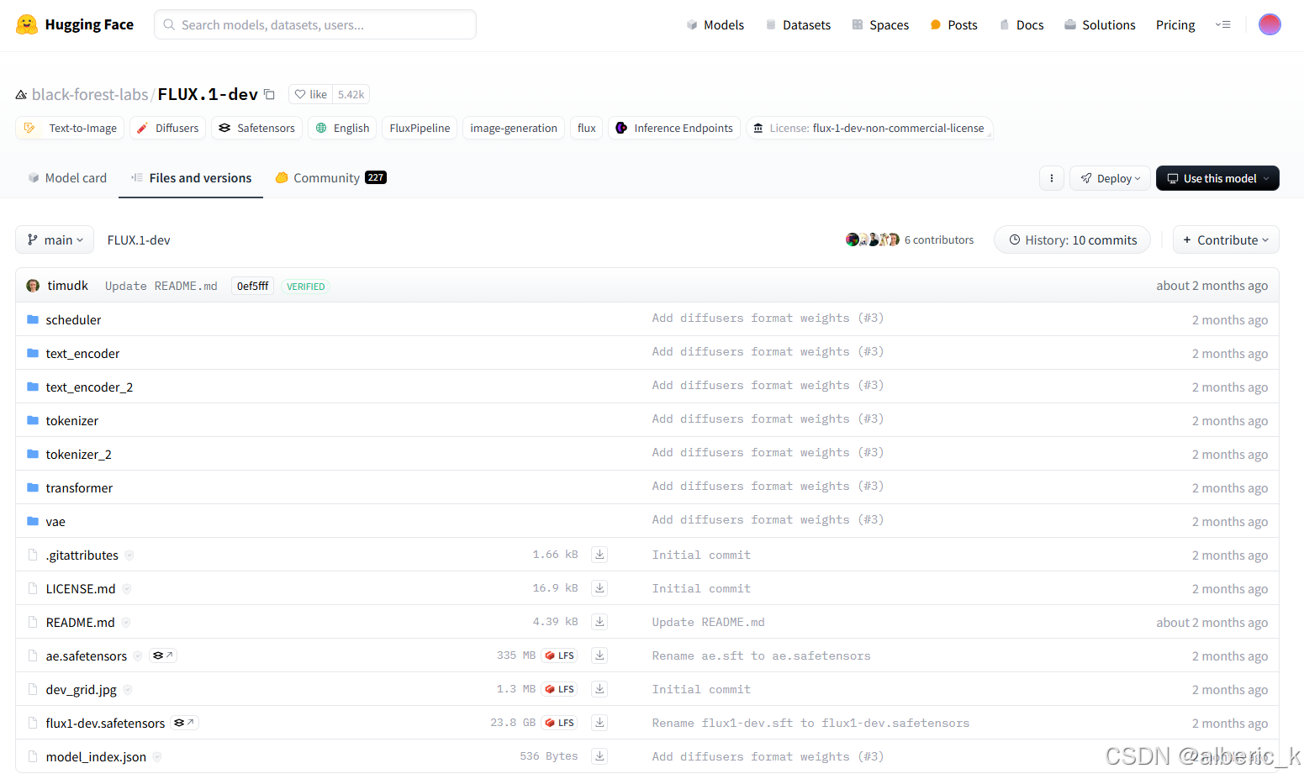Open the tokenizer_2 folder

78,454
